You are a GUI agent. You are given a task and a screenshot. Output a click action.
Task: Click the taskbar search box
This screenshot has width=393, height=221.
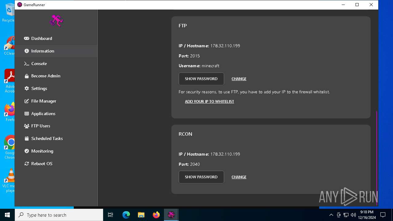pos(59,215)
